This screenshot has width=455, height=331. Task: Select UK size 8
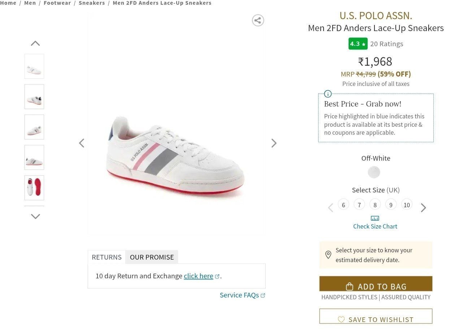click(x=375, y=205)
